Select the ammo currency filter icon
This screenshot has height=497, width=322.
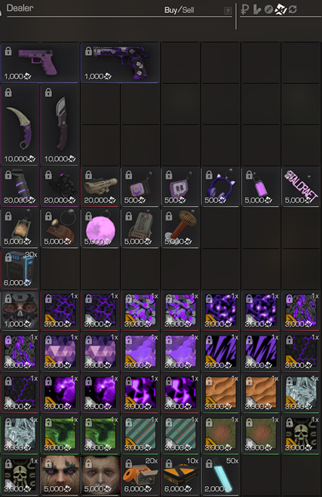[257, 9]
